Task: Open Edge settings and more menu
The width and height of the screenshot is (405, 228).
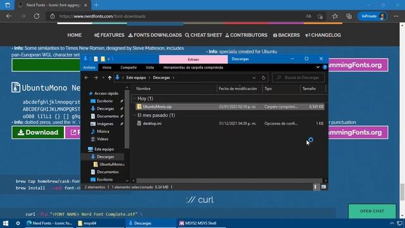Action: (x=396, y=16)
